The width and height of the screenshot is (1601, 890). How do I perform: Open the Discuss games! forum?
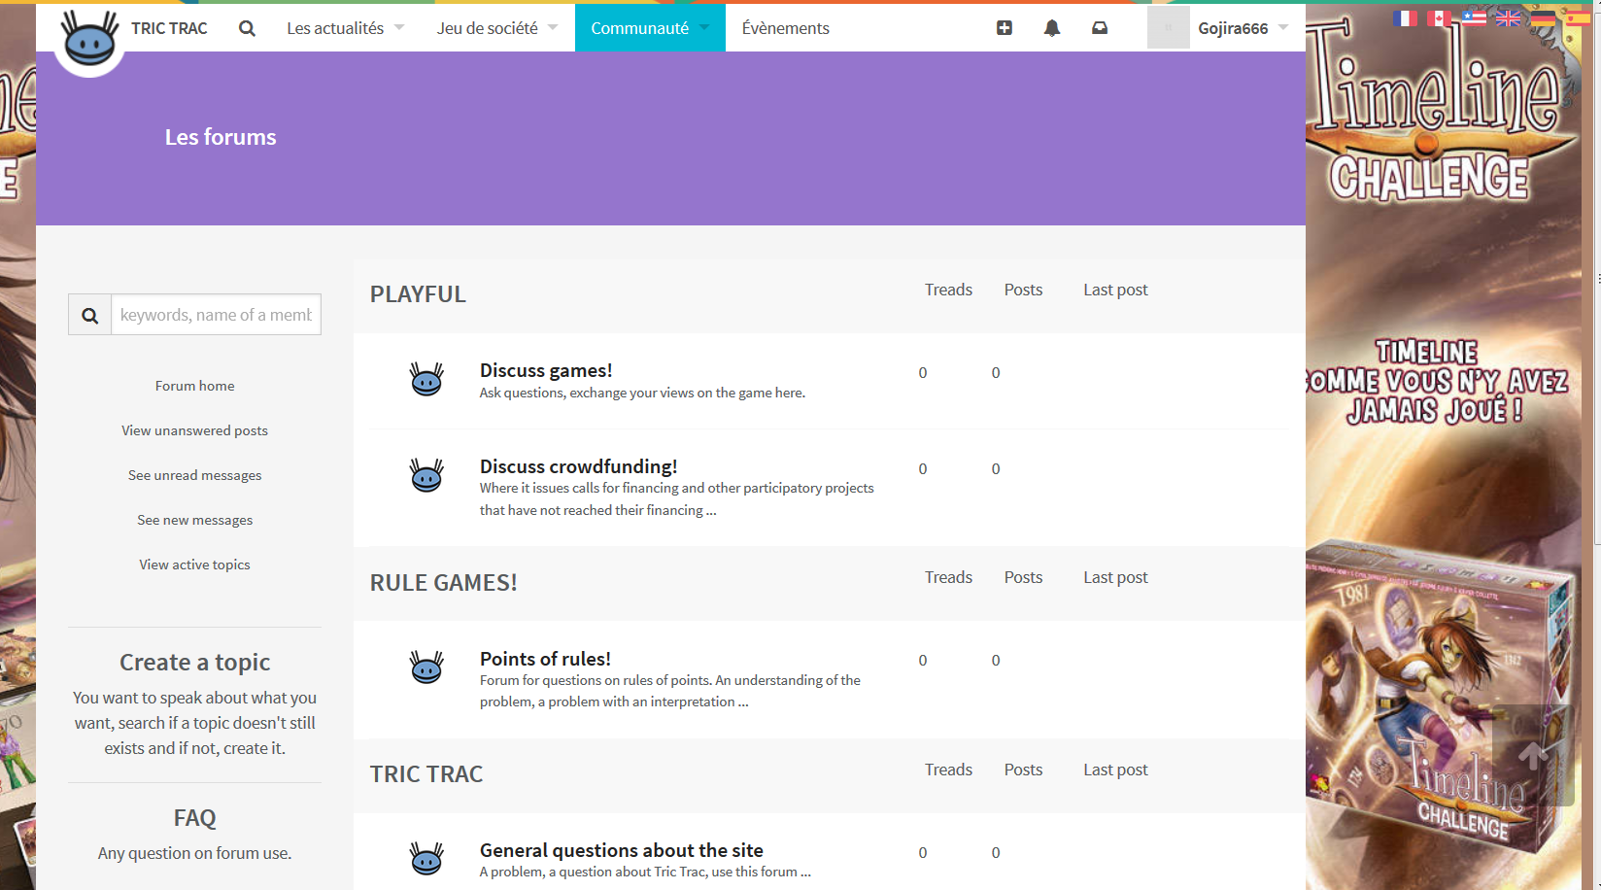coord(546,370)
